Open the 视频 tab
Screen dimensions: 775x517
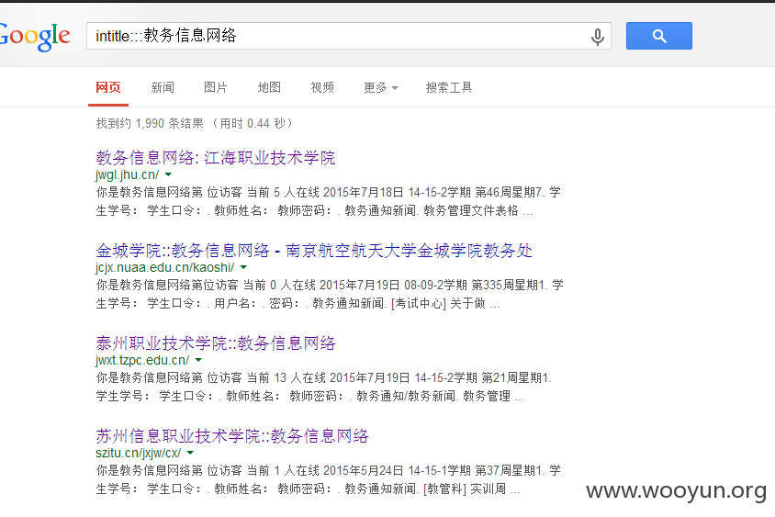[322, 87]
